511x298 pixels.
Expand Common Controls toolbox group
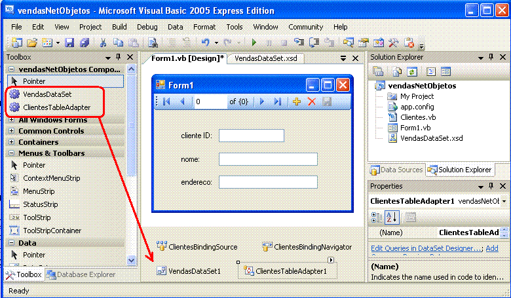11,131
